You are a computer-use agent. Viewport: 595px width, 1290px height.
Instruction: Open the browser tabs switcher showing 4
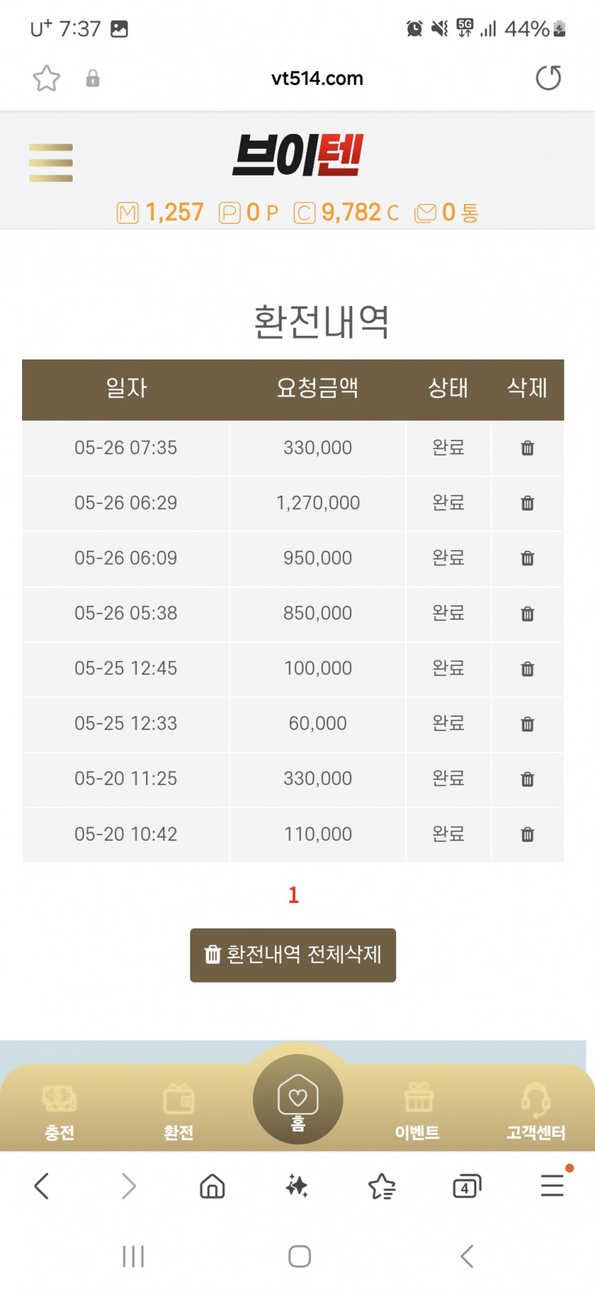point(467,1186)
